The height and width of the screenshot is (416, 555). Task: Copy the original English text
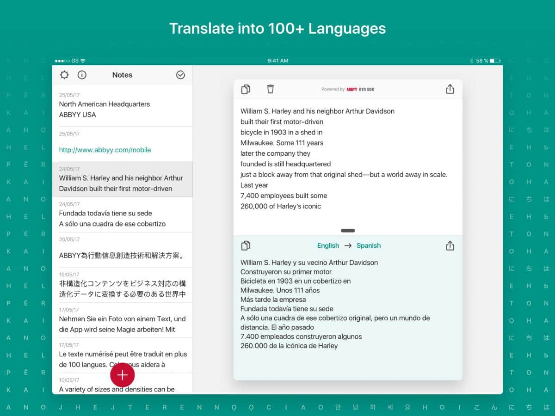pos(246,89)
